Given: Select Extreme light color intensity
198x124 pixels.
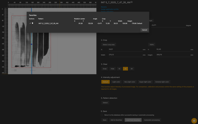Looking at the screenshot, I should pos(162,82).
